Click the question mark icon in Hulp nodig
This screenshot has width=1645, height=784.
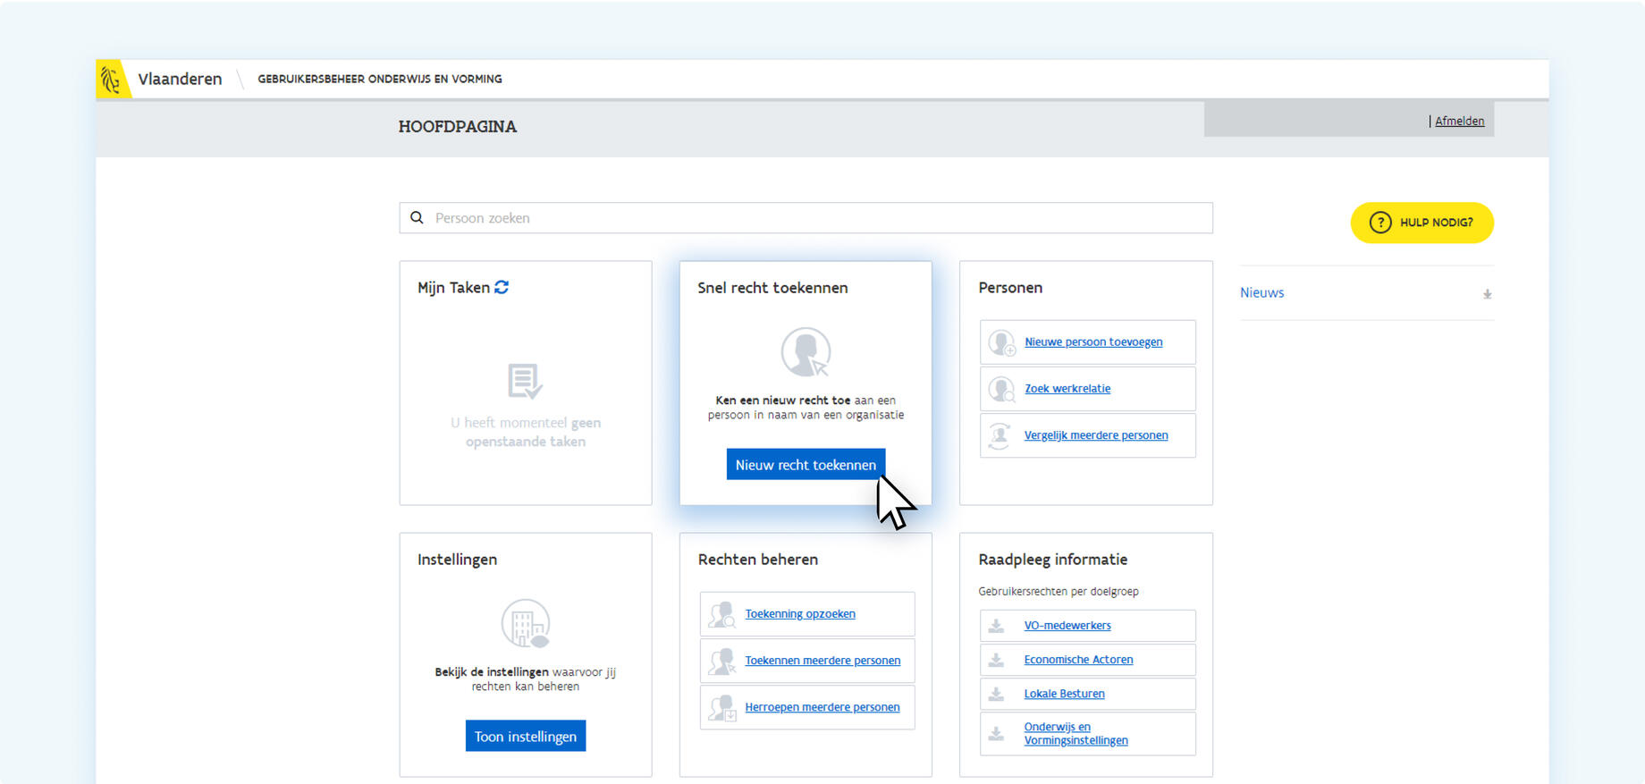pyautogui.click(x=1380, y=223)
